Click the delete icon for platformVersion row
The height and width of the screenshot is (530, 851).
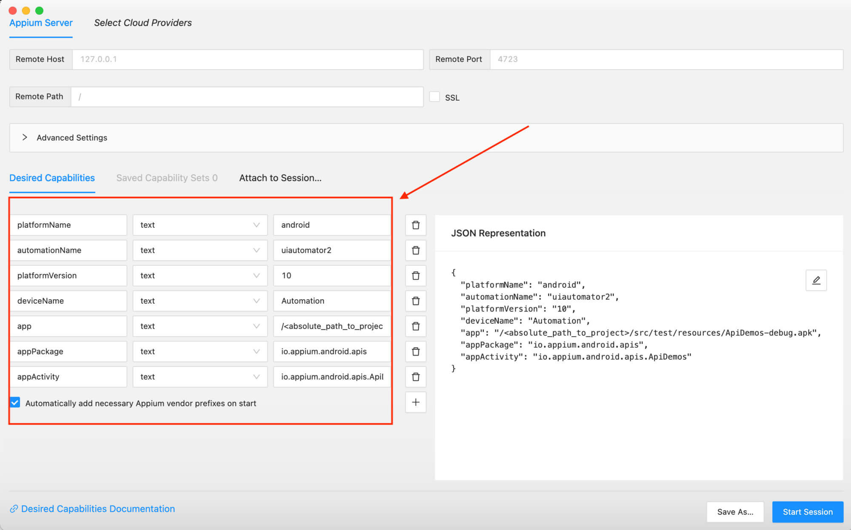pyautogui.click(x=416, y=275)
